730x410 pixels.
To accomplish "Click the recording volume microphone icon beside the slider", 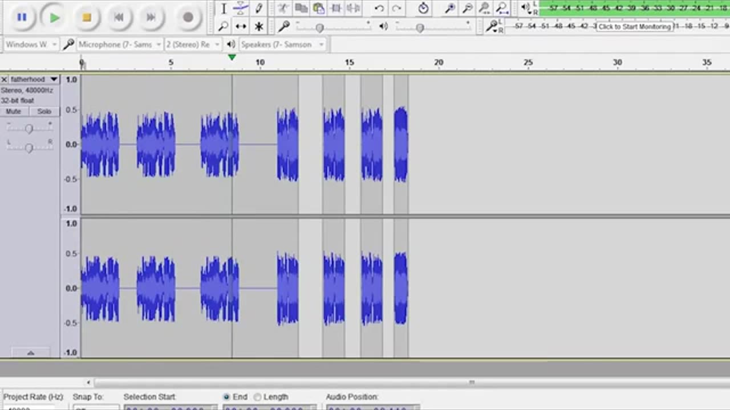I will [x=283, y=26].
